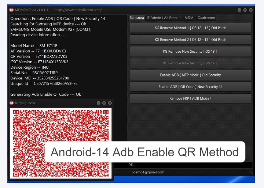The height and width of the screenshot is (188, 264).
Task: Click KG Remove New Security [ OS 14 ]
Action: point(190,63)
